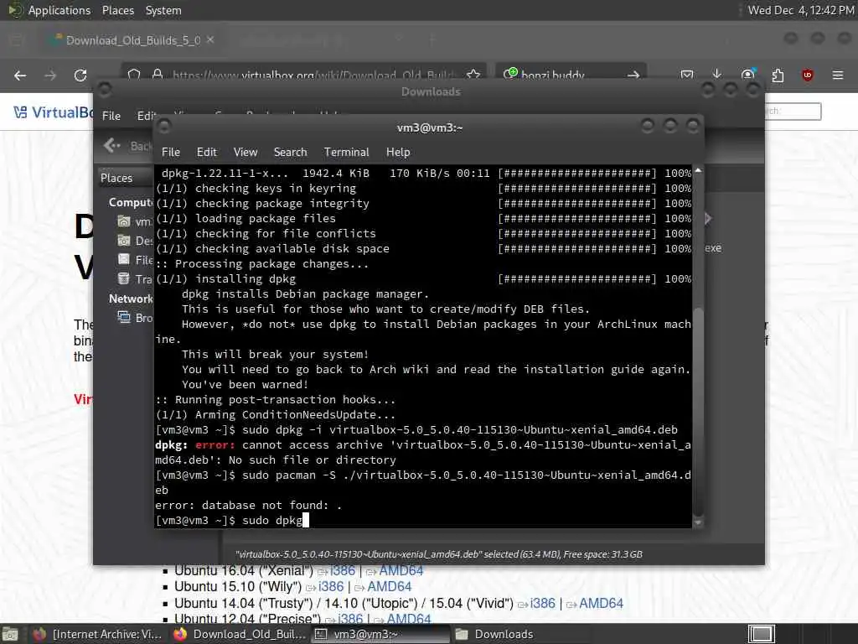Open the Applications menu in top panel
858x644 pixels.
(49, 10)
